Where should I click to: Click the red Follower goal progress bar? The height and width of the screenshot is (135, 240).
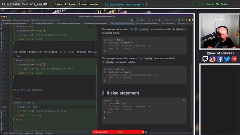118,132
